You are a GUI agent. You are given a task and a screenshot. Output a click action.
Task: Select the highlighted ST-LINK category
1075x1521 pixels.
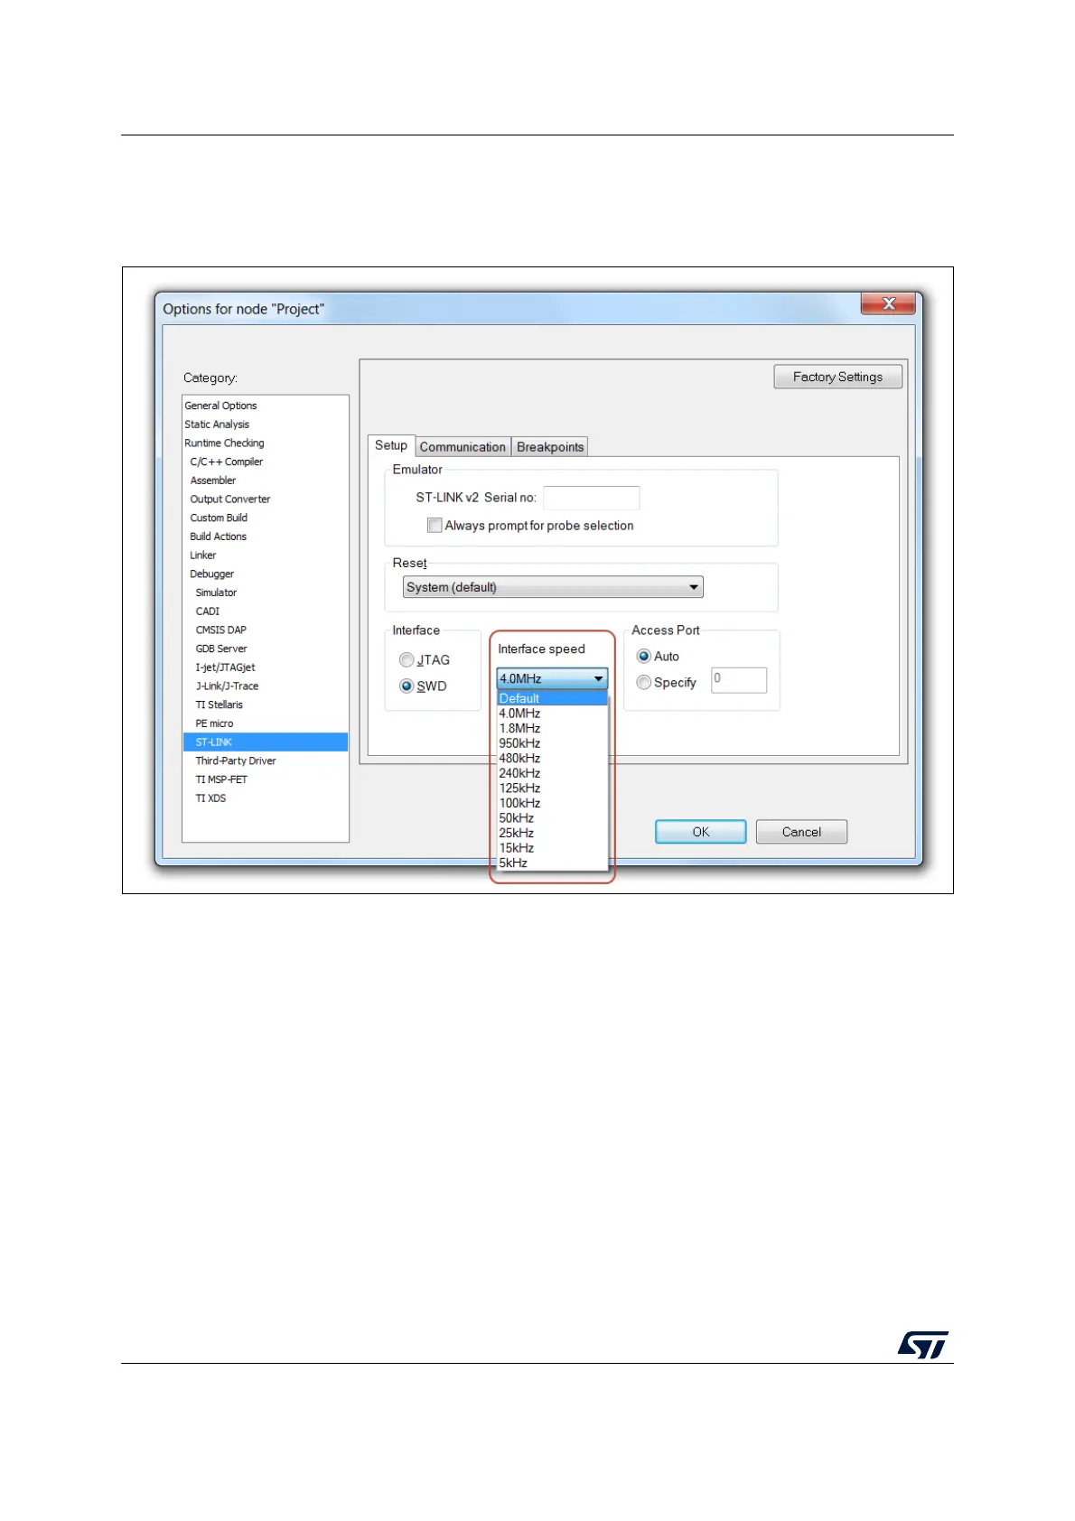(x=265, y=742)
